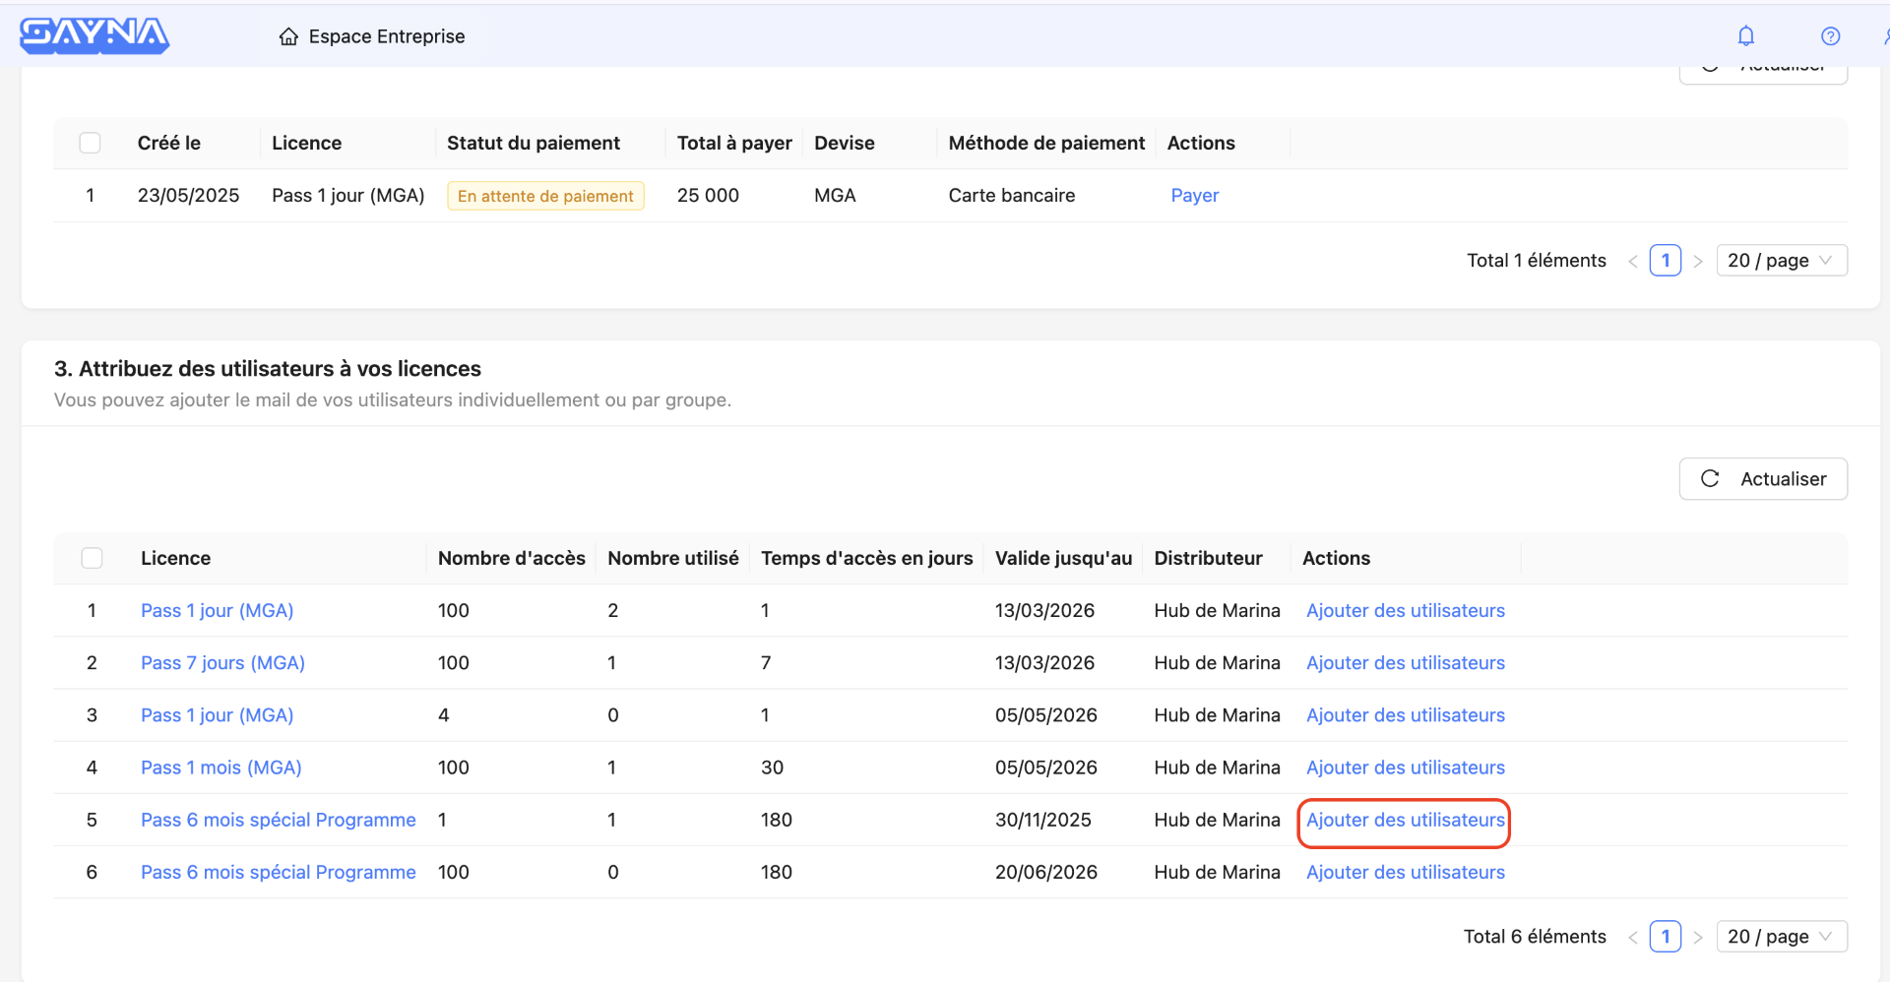
Task: Click the refresh icon in Actualiser button
Action: 1710,478
